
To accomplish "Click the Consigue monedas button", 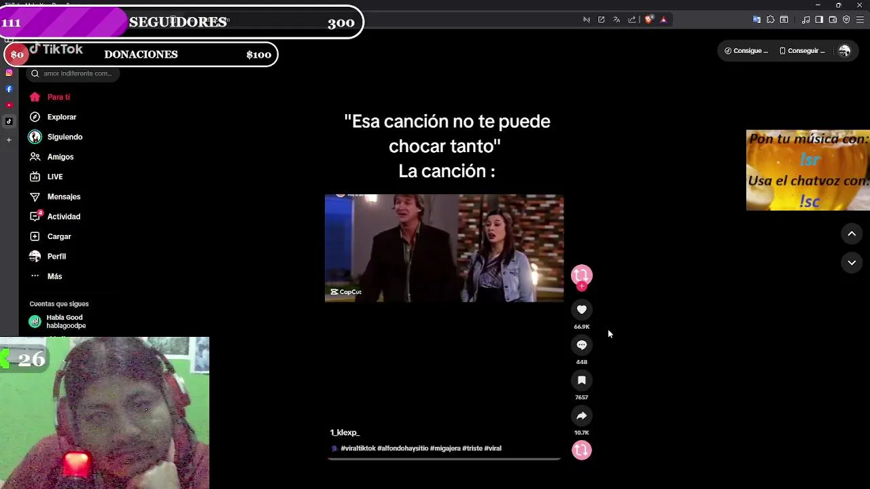I will tap(746, 51).
